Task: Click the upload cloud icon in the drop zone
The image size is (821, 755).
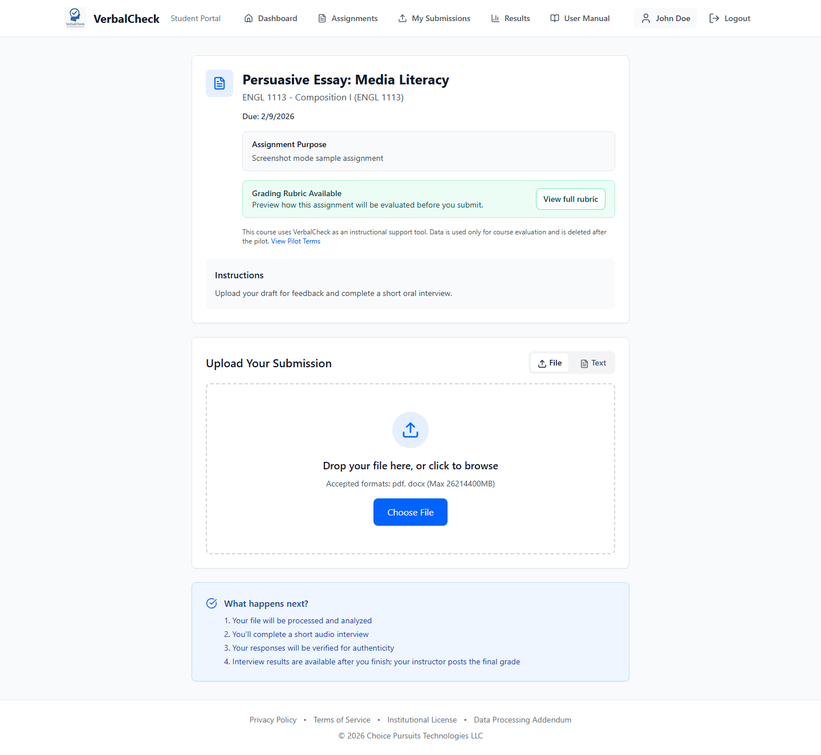Action: (410, 429)
